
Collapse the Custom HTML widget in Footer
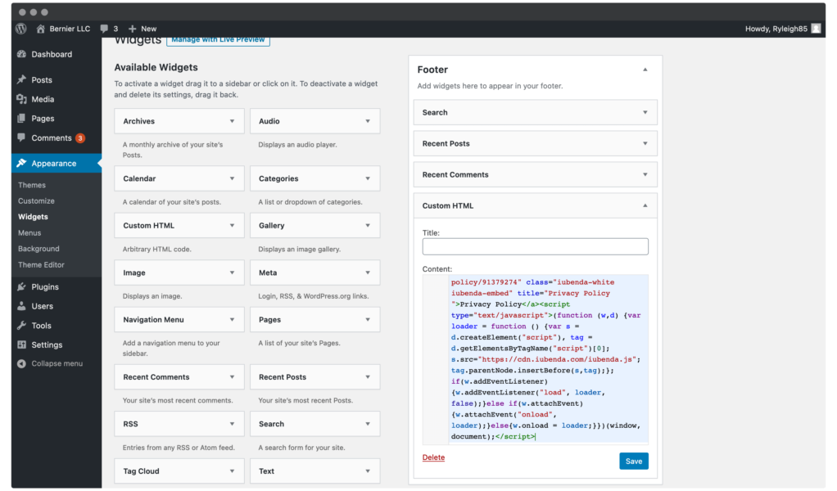click(x=645, y=205)
